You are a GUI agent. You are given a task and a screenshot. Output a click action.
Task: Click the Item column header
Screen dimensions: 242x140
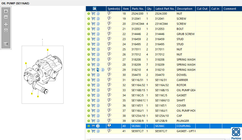(x=126, y=9)
